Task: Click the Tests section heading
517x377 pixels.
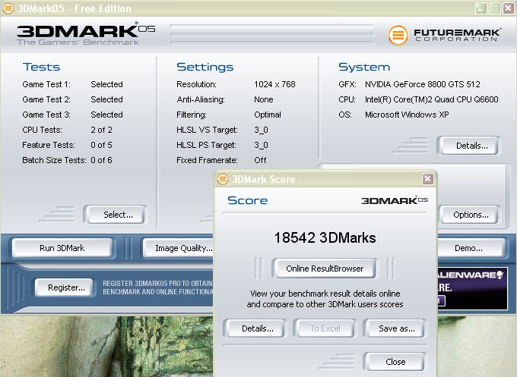Action: click(x=42, y=67)
